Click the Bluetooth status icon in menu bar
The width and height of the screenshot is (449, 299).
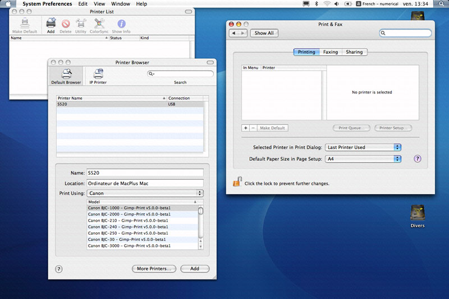[317, 4]
